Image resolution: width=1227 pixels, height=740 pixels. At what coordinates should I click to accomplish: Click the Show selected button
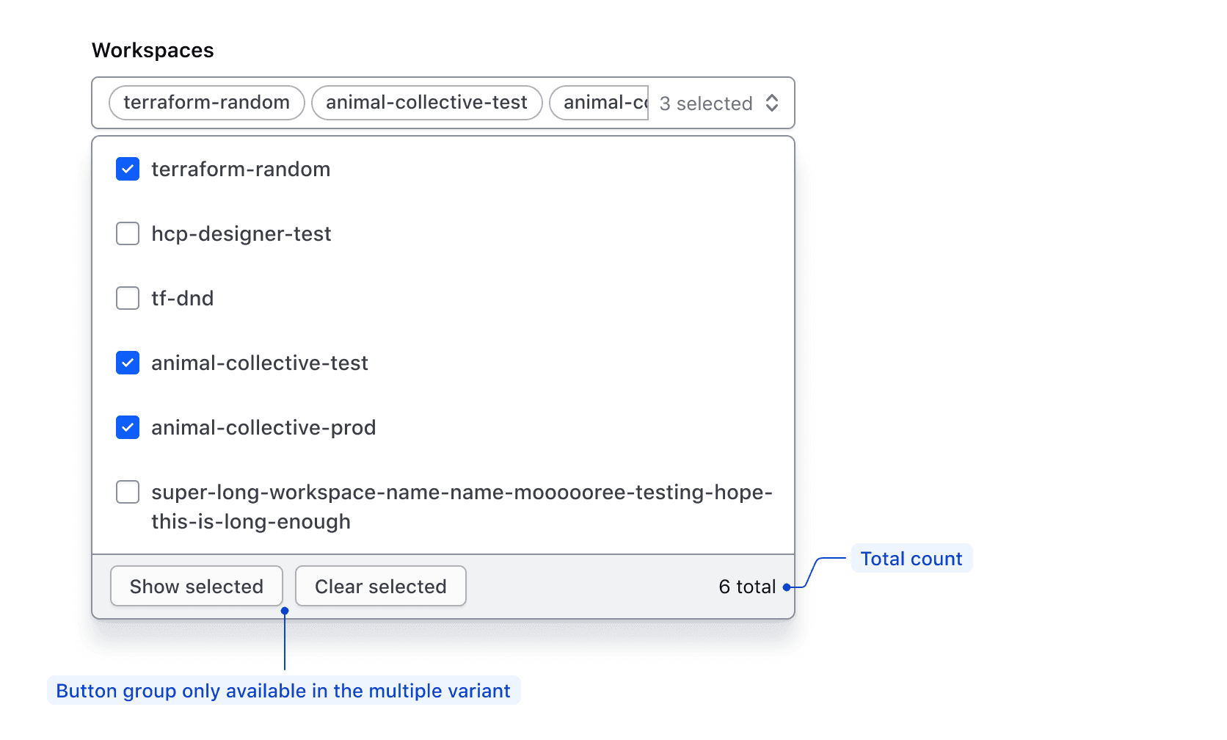coord(196,586)
